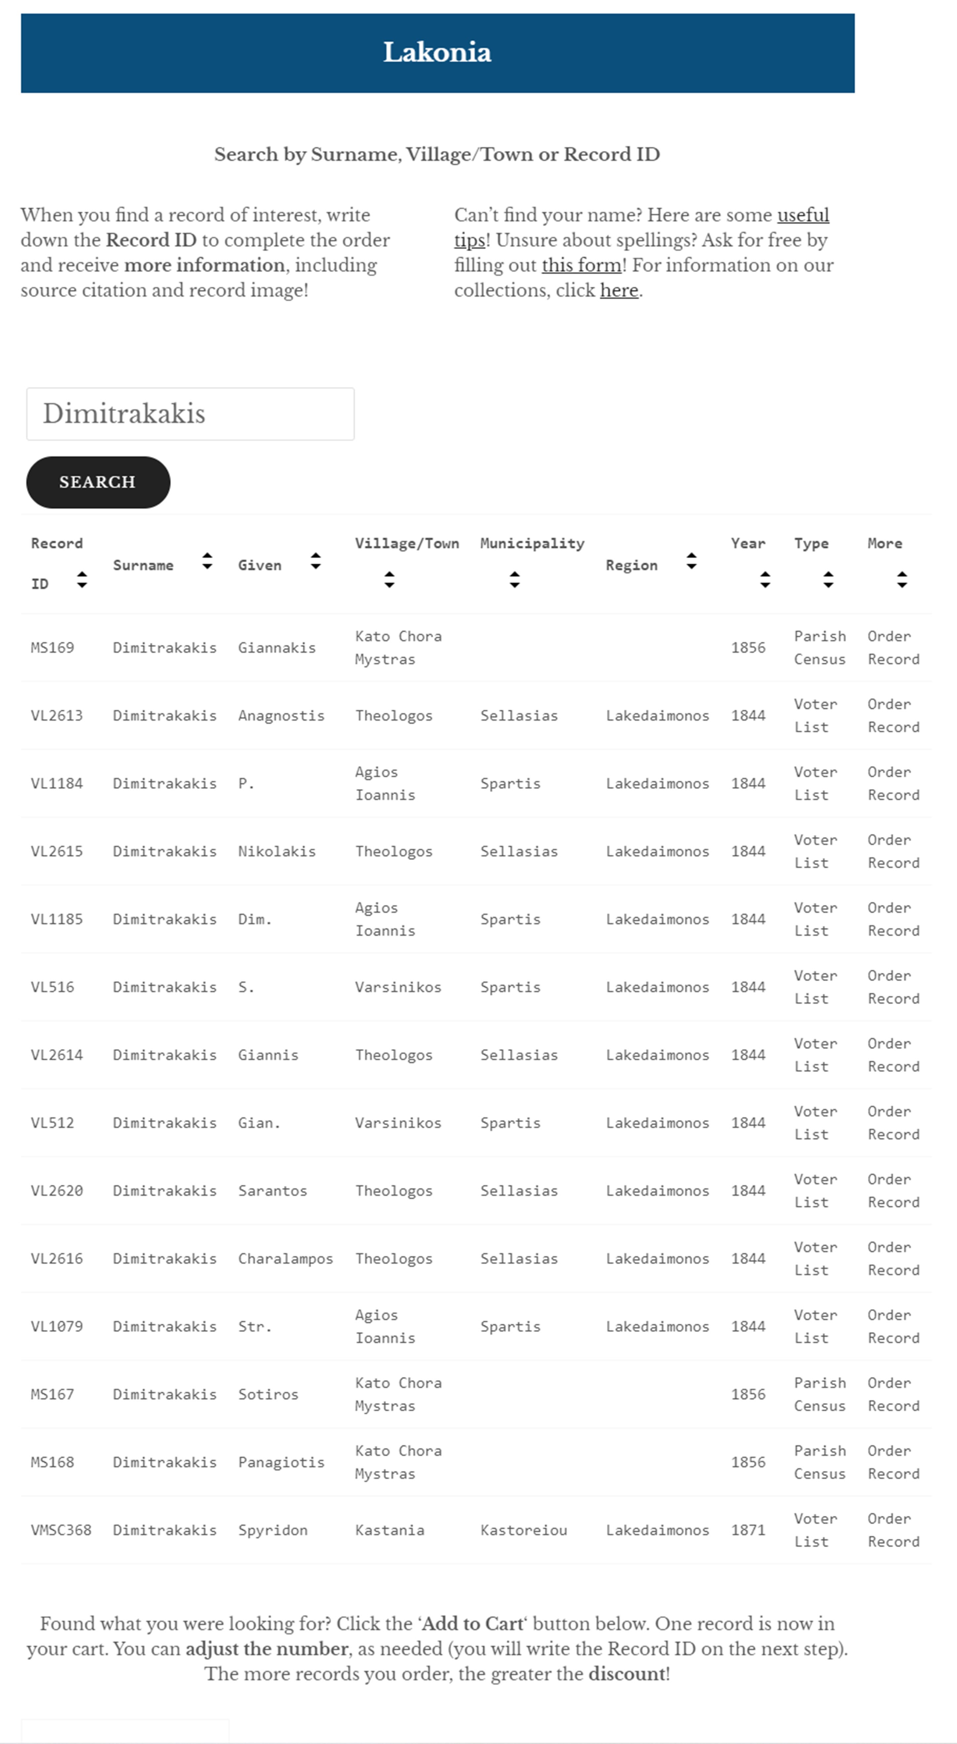Order Record for VMSC368 Spyridon
Image resolution: width=957 pixels, height=1744 pixels.
coord(893,1530)
